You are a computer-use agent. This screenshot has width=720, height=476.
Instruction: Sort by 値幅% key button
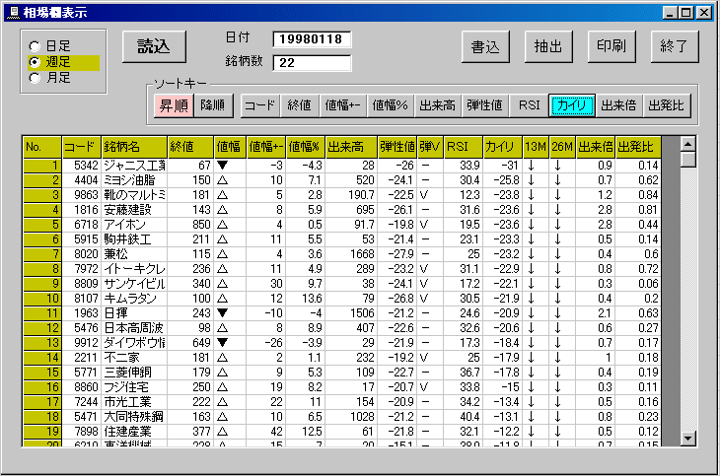[x=391, y=105]
